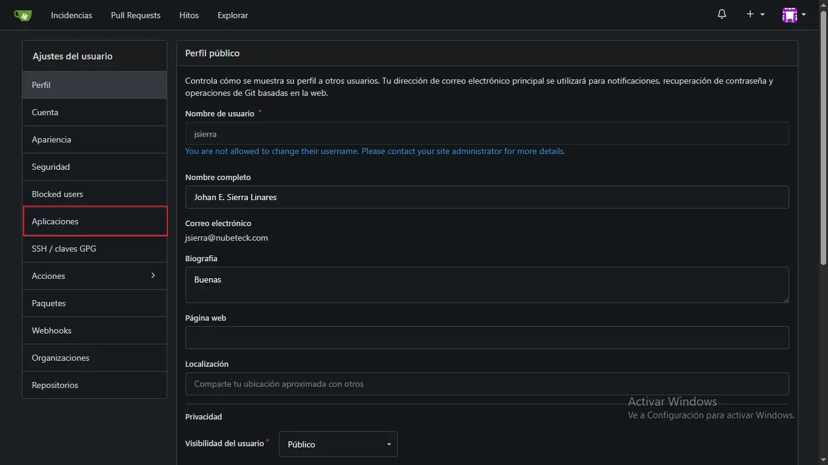Select the Cuenta settings section
Viewport: 828px width, 465px height.
(45, 112)
